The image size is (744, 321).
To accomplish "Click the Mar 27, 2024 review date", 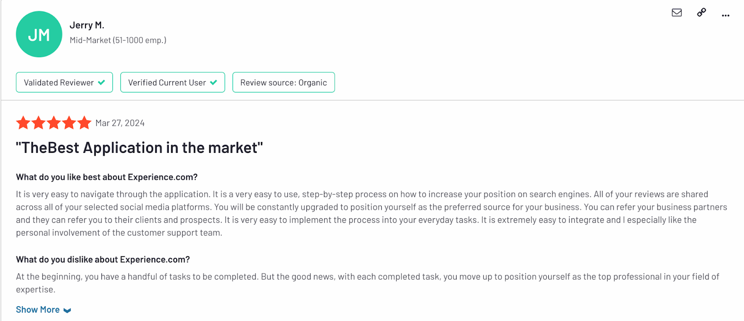I will coord(120,123).
